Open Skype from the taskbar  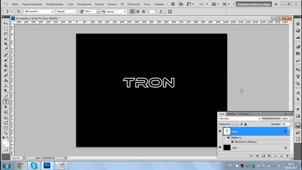(34, 166)
